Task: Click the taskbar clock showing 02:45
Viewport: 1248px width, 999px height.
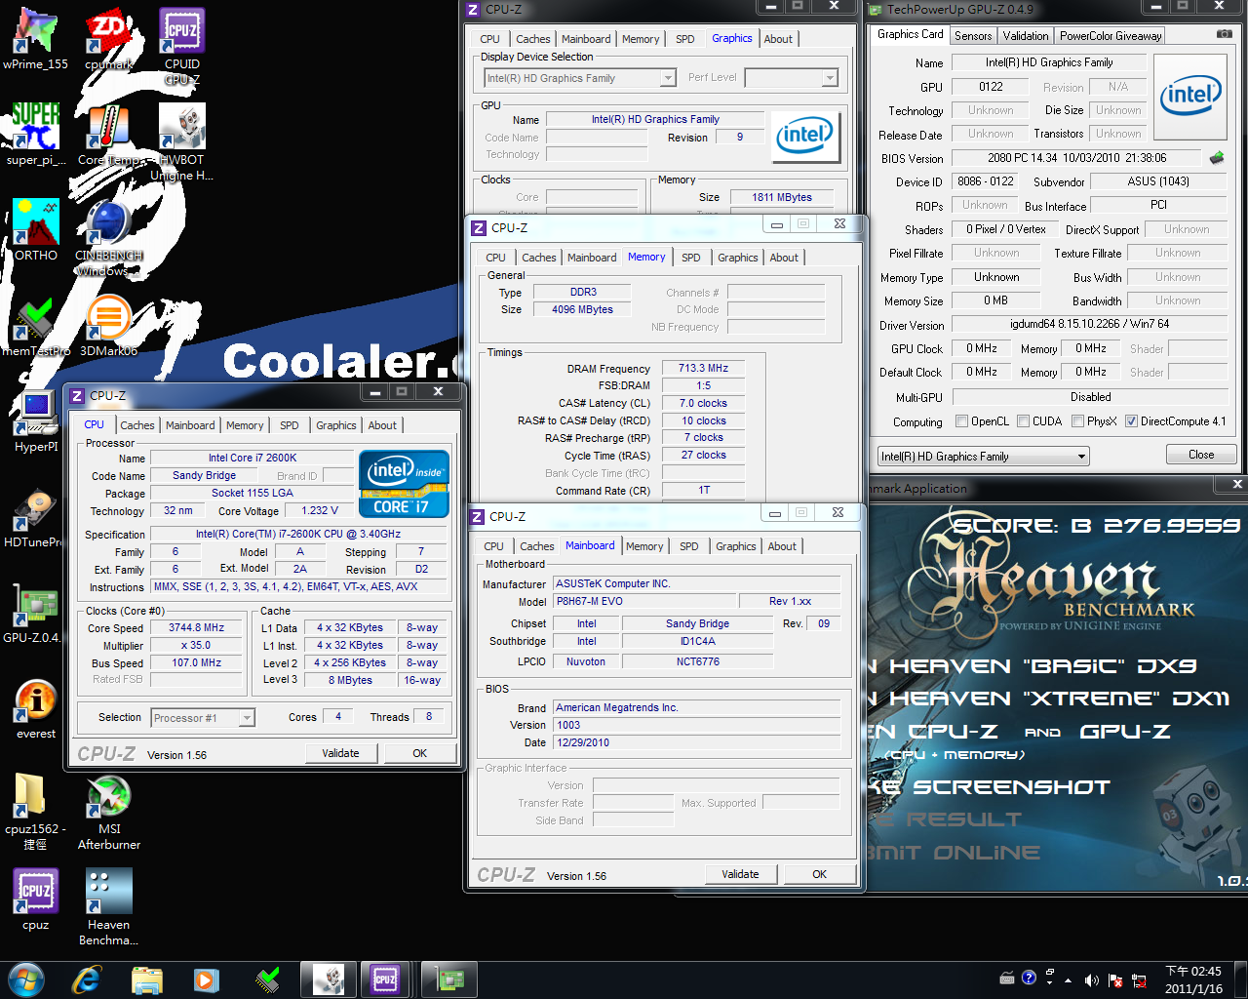Action: click(x=1193, y=979)
